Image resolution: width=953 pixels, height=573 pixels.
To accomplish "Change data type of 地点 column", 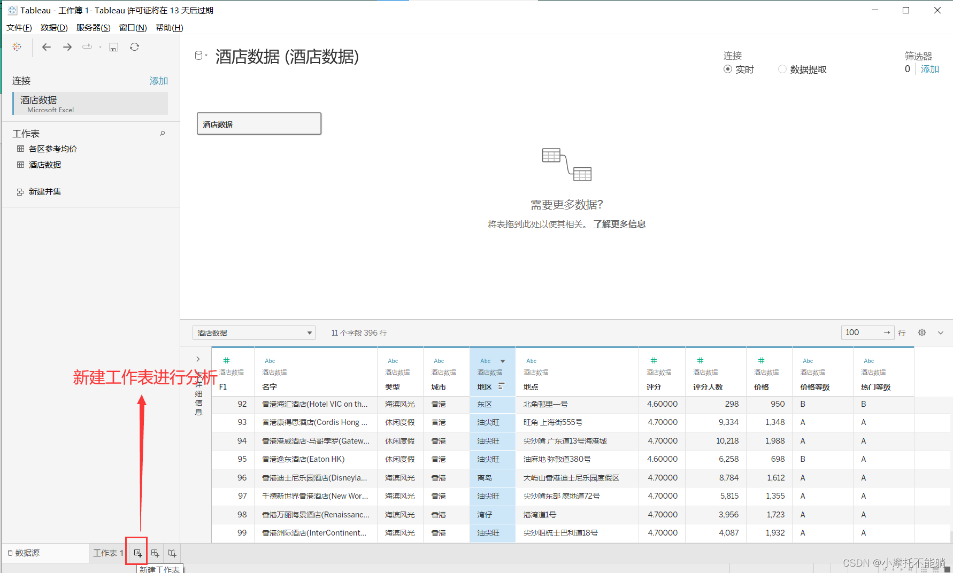I will pos(532,361).
